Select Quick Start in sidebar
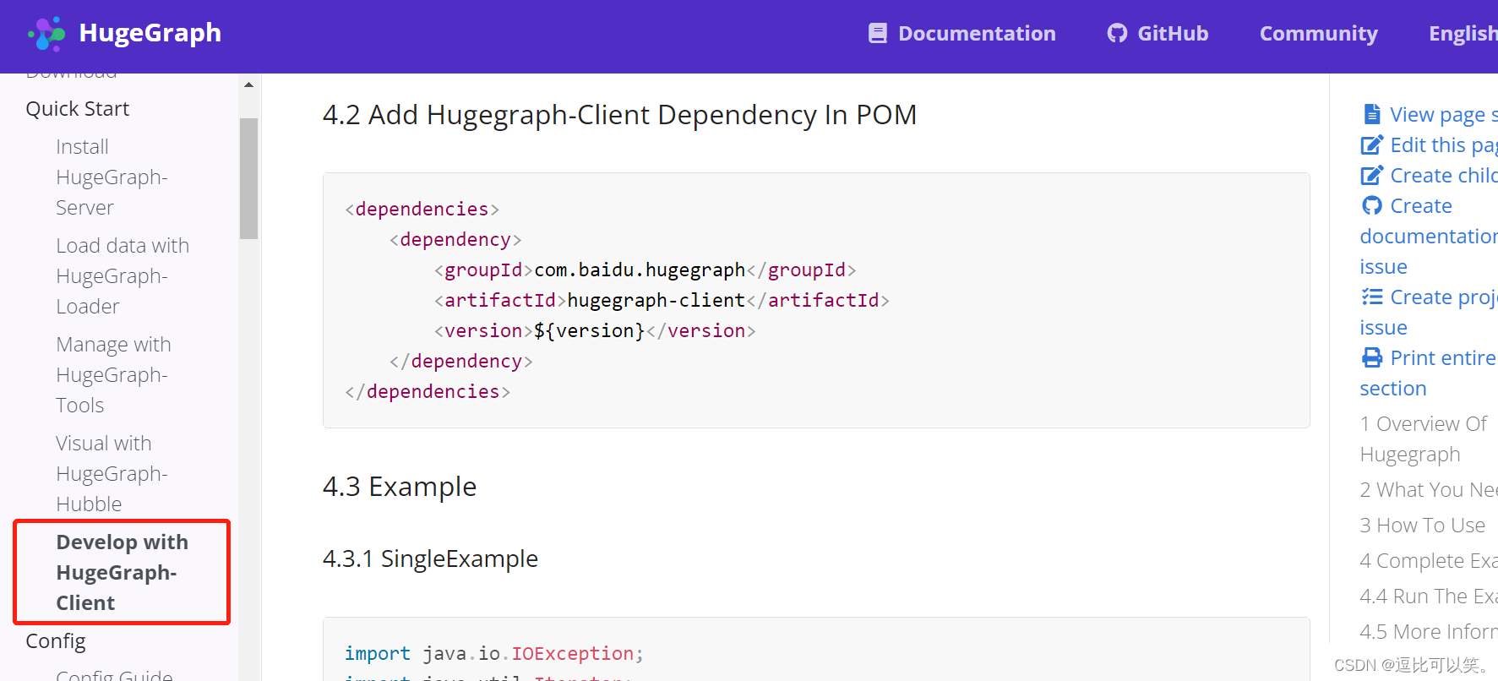The width and height of the screenshot is (1498, 681). 78,109
